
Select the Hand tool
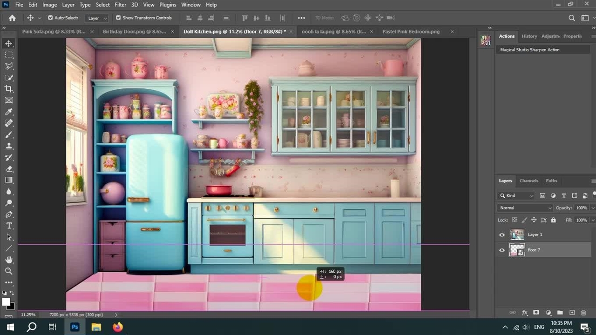click(9, 260)
